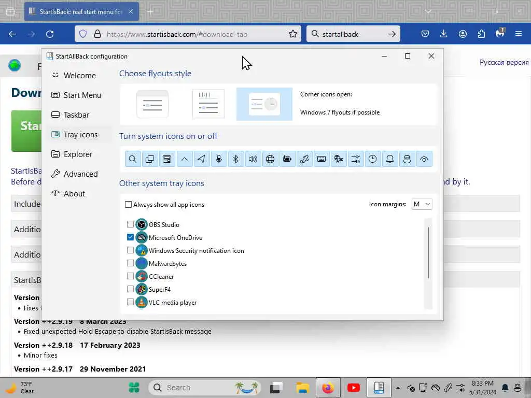Toggle the Task View system icon

point(150,159)
